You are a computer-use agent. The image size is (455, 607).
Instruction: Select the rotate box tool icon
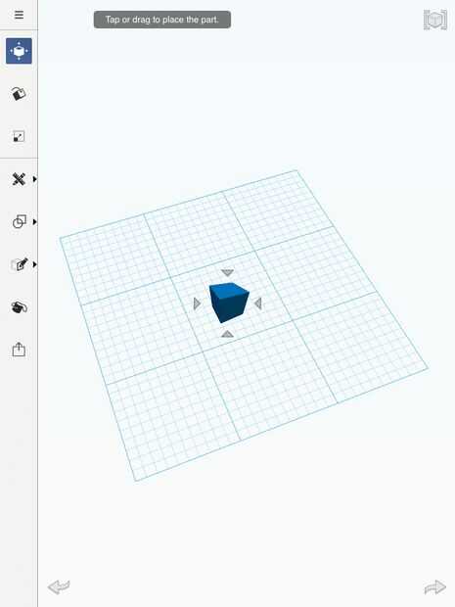pos(19,94)
